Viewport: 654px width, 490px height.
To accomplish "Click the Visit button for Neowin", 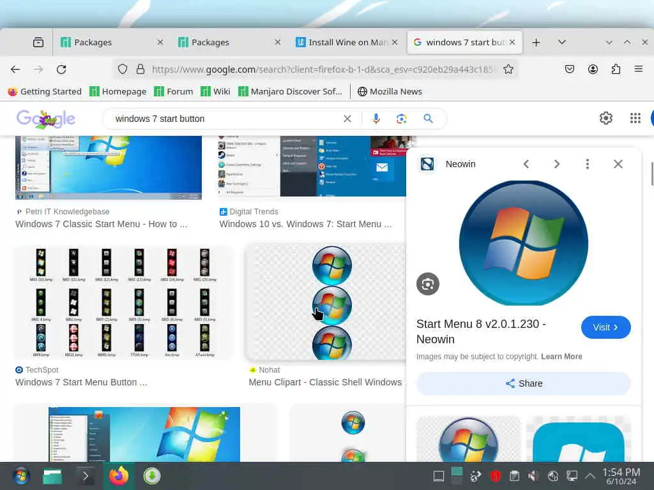I will tap(605, 327).
